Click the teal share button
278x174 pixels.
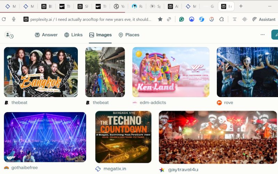click(x=275, y=34)
